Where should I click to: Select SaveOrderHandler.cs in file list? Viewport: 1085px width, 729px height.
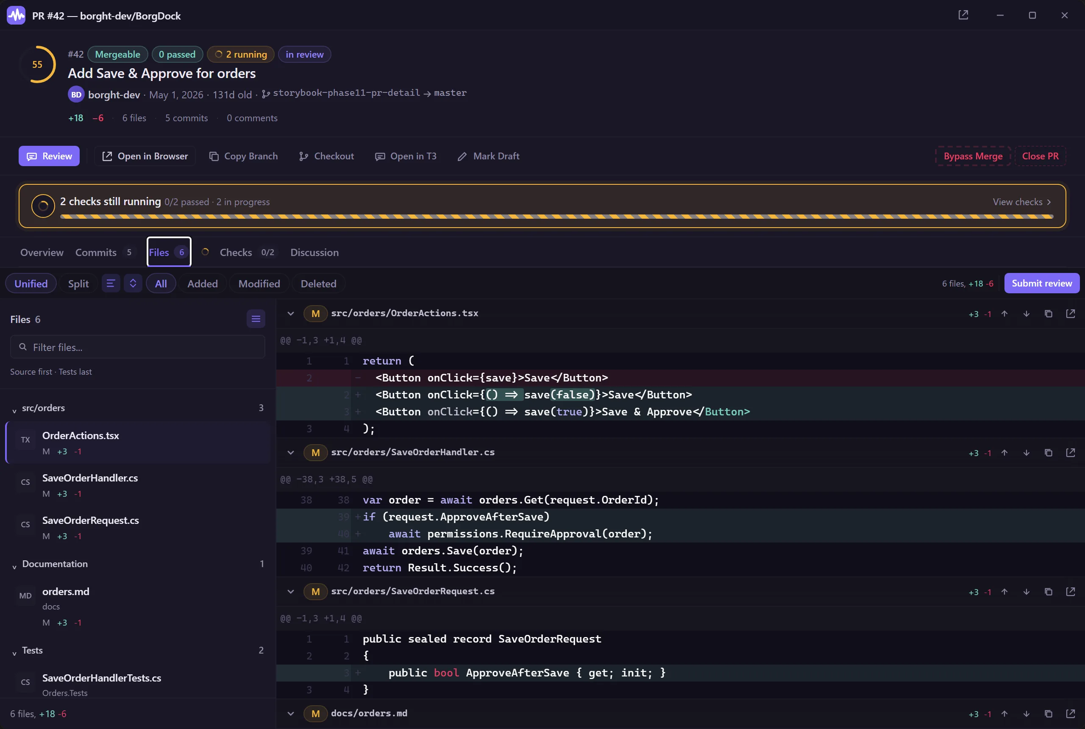point(138,485)
